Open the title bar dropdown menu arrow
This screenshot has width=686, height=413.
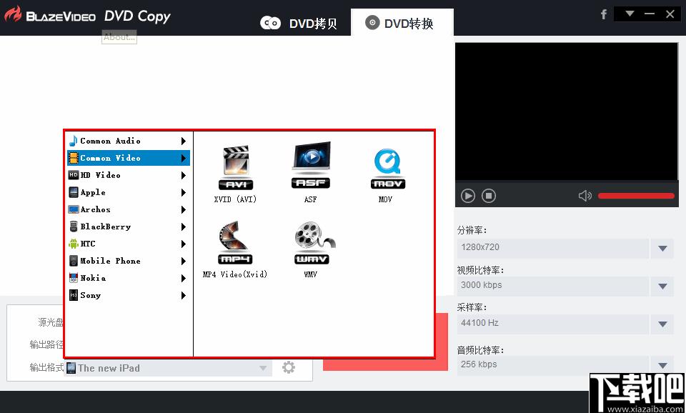[x=630, y=14]
